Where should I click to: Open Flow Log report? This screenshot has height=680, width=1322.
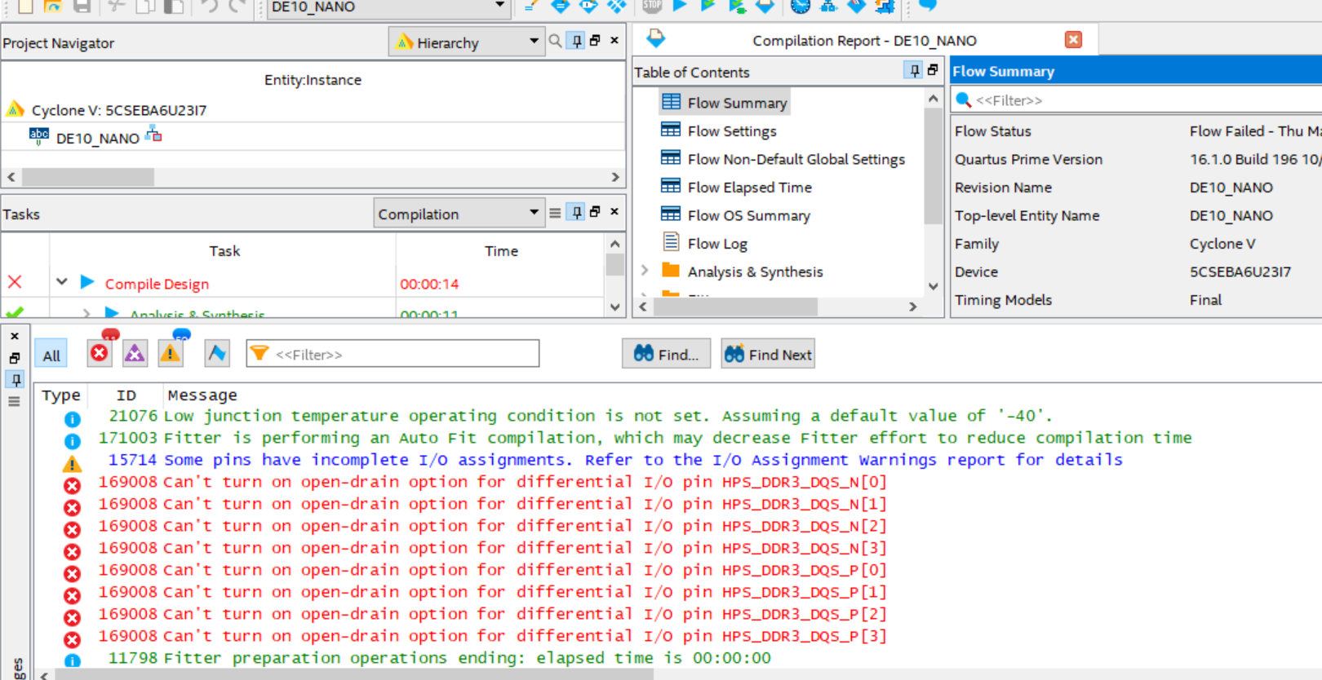(717, 244)
